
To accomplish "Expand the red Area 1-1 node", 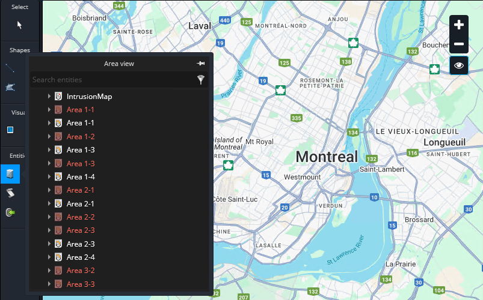I will pos(49,110).
